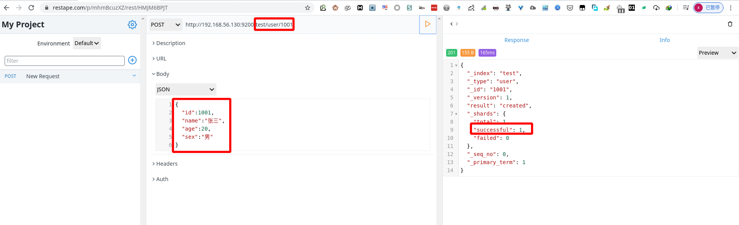Open Chrome three-dot menu
This screenshot has width=739, height=225.
coord(731,8)
